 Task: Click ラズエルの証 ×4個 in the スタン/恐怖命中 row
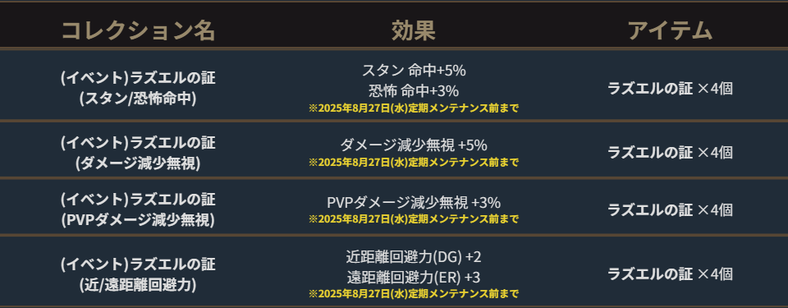click(670, 89)
